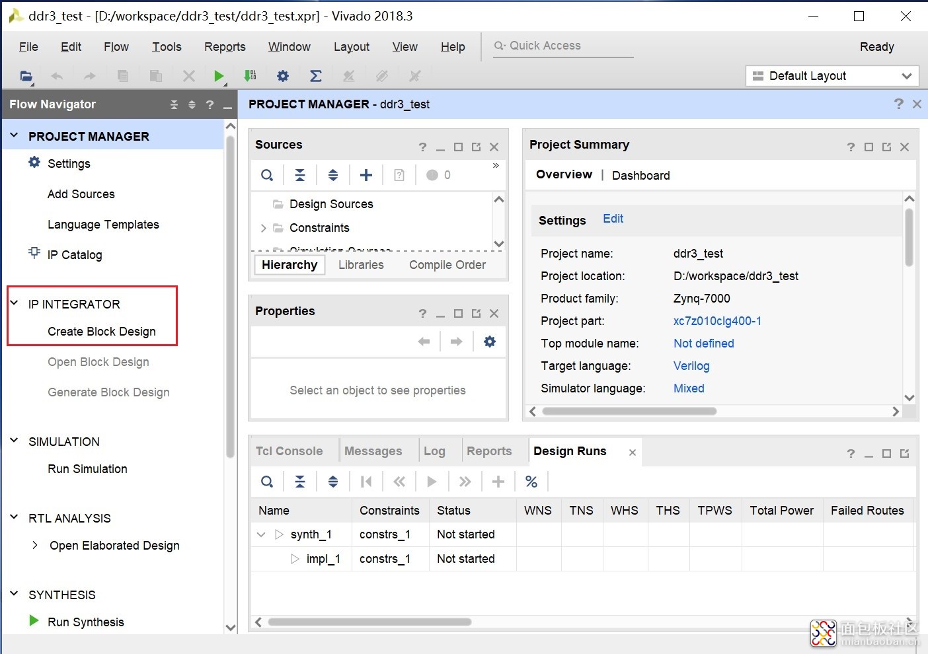Viewport: 928px width, 654px height.
Task: Expand all in Sources panel toolbar
Action: 333,175
